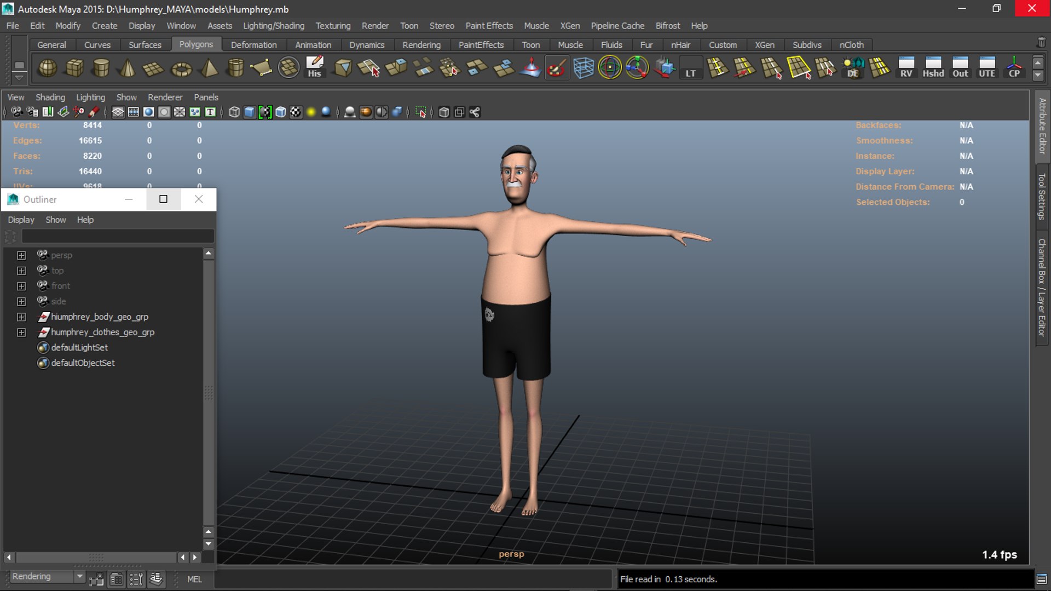Select defaultLightSet in the Outliner
This screenshot has width=1051, height=591.
coord(79,347)
